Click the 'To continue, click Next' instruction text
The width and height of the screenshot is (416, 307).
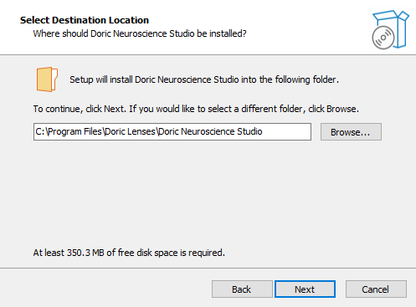pos(196,109)
